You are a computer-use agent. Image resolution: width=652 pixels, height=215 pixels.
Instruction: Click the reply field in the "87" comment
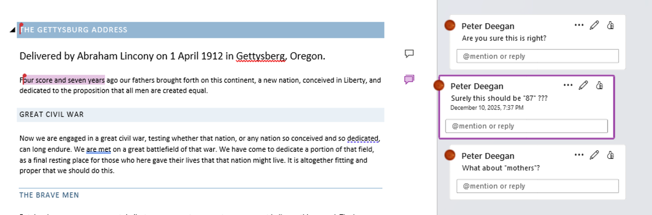(x=526, y=126)
